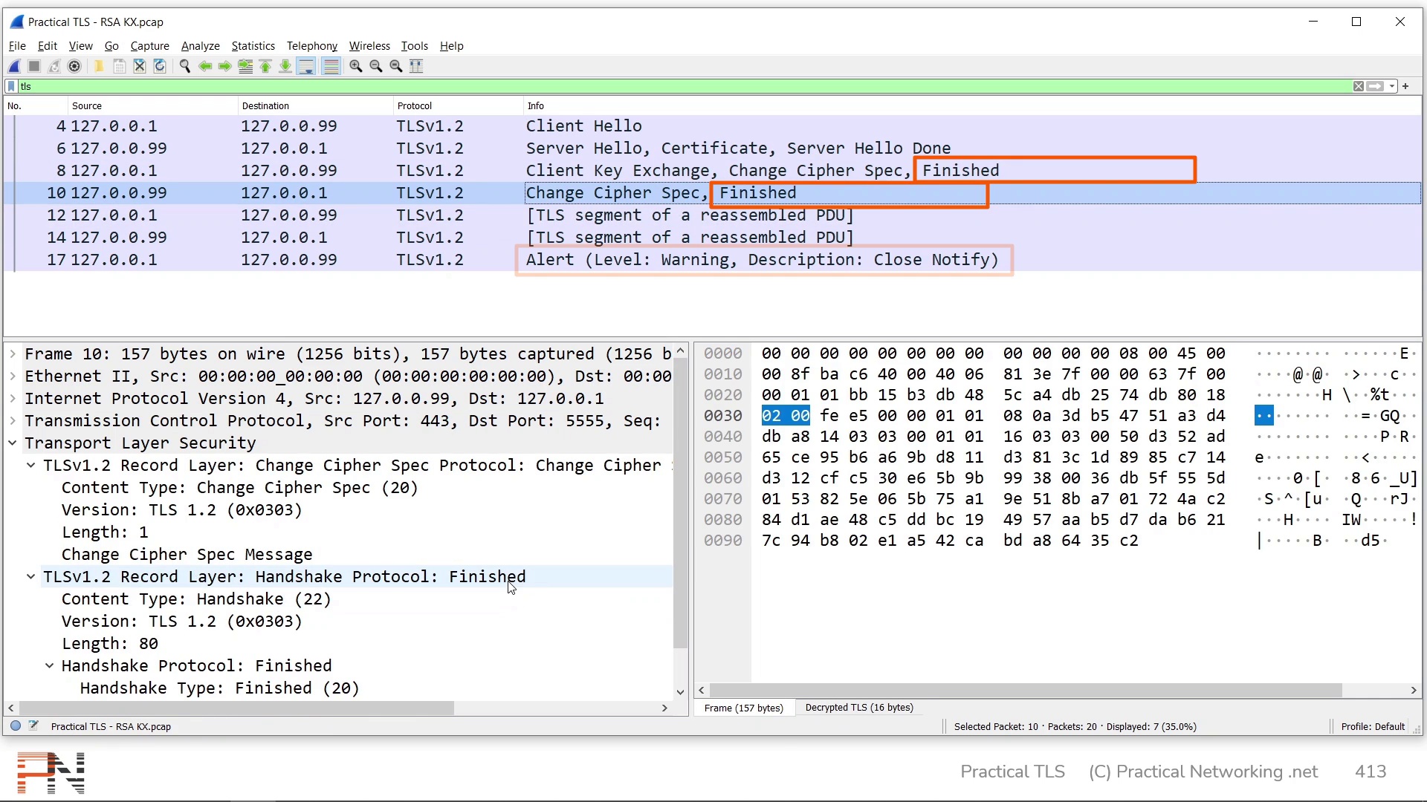Restart the current capture
The height and width of the screenshot is (802, 1427).
pyautogui.click(x=54, y=66)
